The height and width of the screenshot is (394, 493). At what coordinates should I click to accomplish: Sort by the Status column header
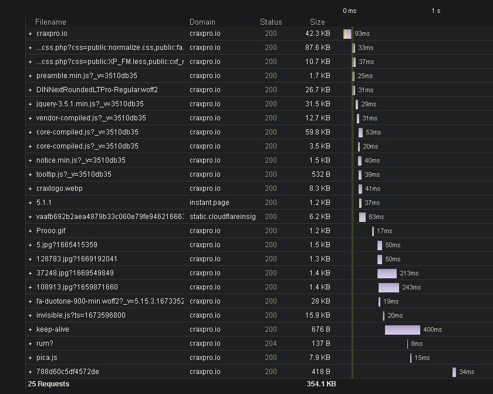pos(271,22)
